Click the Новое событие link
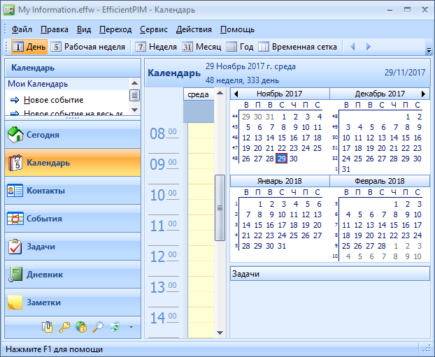The image size is (435, 357). [x=53, y=100]
